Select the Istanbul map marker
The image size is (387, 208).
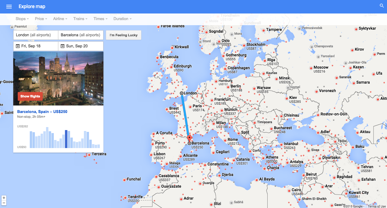click(x=281, y=144)
